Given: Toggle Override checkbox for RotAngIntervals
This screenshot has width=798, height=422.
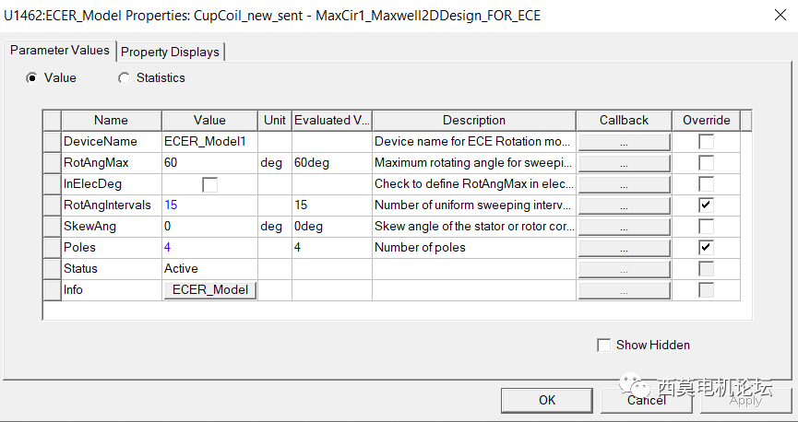Looking at the screenshot, I should [x=706, y=205].
